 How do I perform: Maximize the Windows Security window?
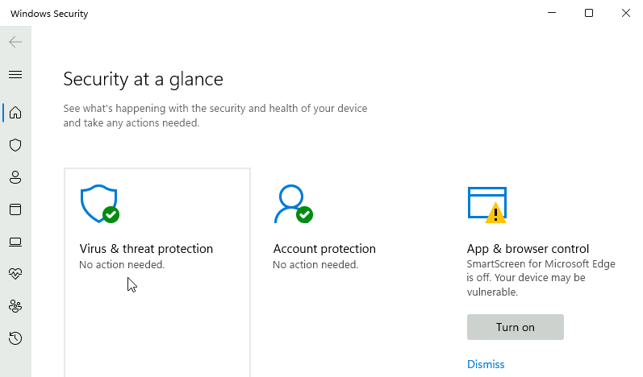coord(589,13)
